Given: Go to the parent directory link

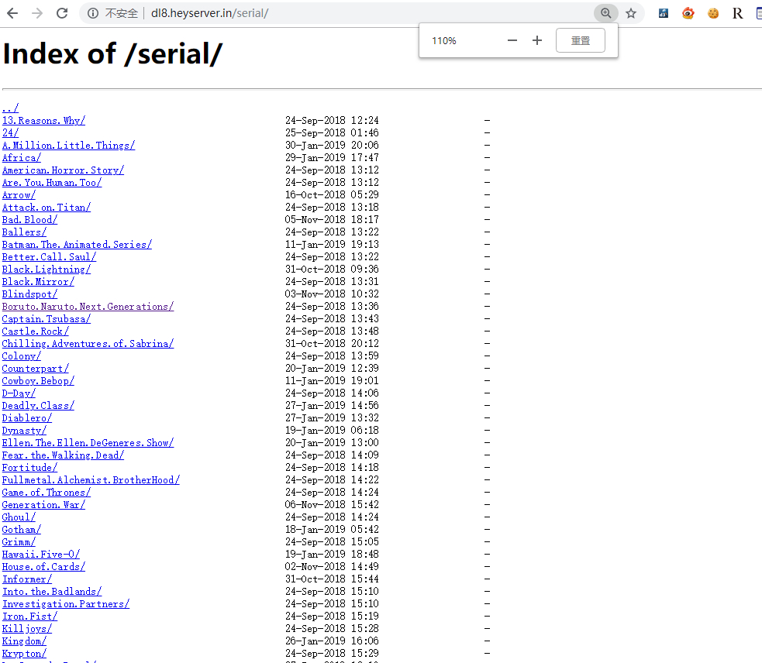Looking at the screenshot, I should (x=10, y=108).
